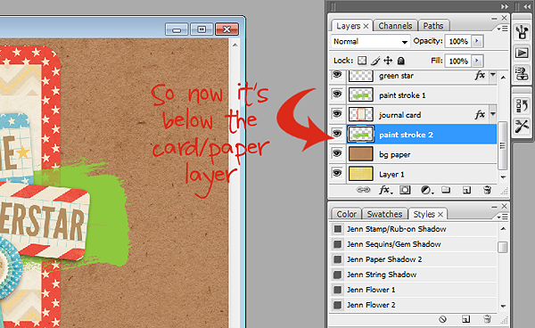Create new adjustment layer icon
Viewport: 535px width, 328px height.
click(426, 190)
